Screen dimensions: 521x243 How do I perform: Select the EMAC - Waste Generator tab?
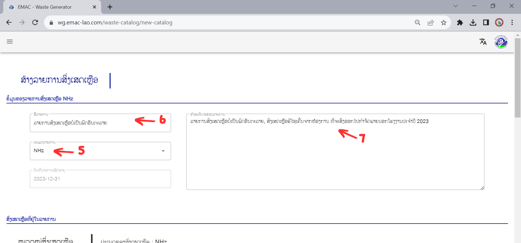click(x=45, y=7)
